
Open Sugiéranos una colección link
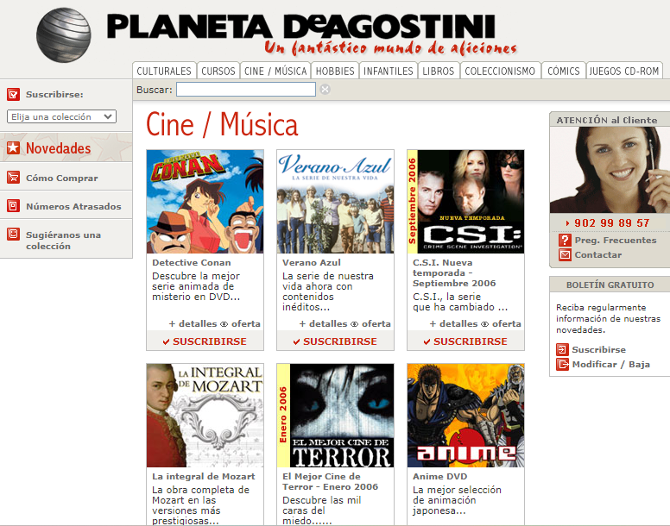[x=63, y=241]
